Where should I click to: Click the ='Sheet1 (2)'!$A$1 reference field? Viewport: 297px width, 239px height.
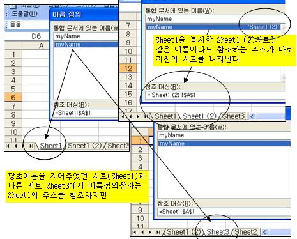pyautogui.click(x=215, y=95)
